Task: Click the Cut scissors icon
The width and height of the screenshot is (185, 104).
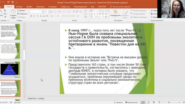Action: (x=5, y=10)
